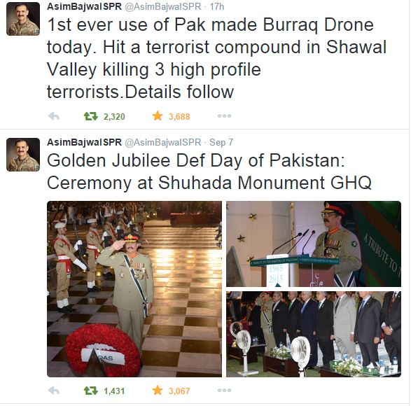Show the 2,320 retweets count
Screen dimensions: 411x406
(x=114, y=116)
